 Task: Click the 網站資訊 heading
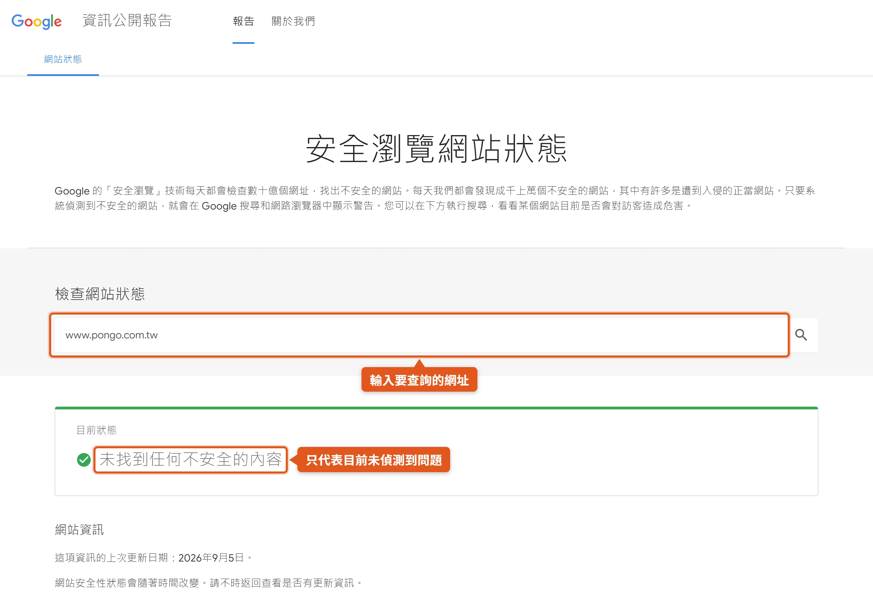point(79,529)
